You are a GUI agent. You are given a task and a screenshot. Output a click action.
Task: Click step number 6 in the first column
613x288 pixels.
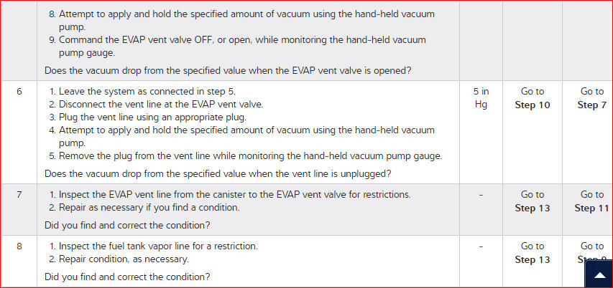tap(19, 92)
